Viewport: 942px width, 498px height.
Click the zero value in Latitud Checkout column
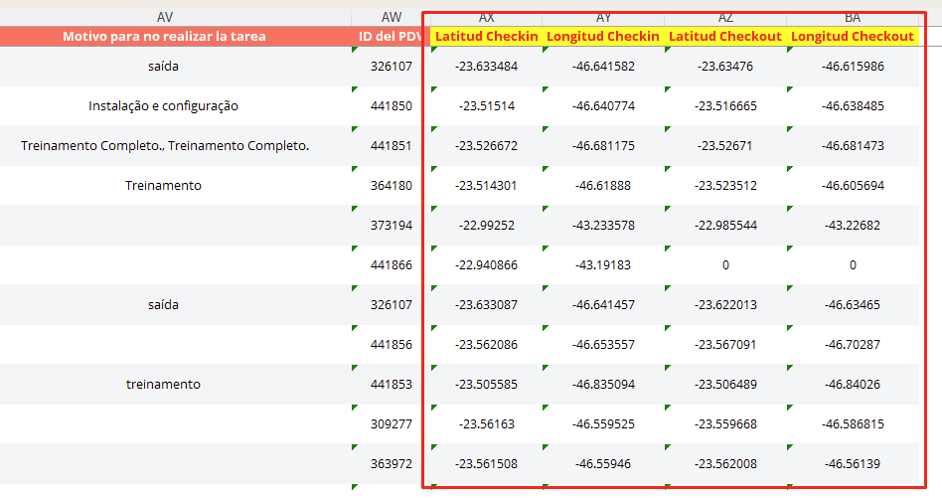(725, 265)
